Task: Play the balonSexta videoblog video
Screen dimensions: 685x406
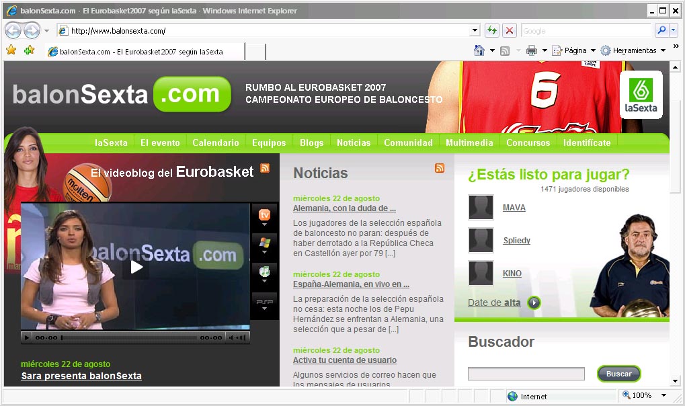Action: 136,267
